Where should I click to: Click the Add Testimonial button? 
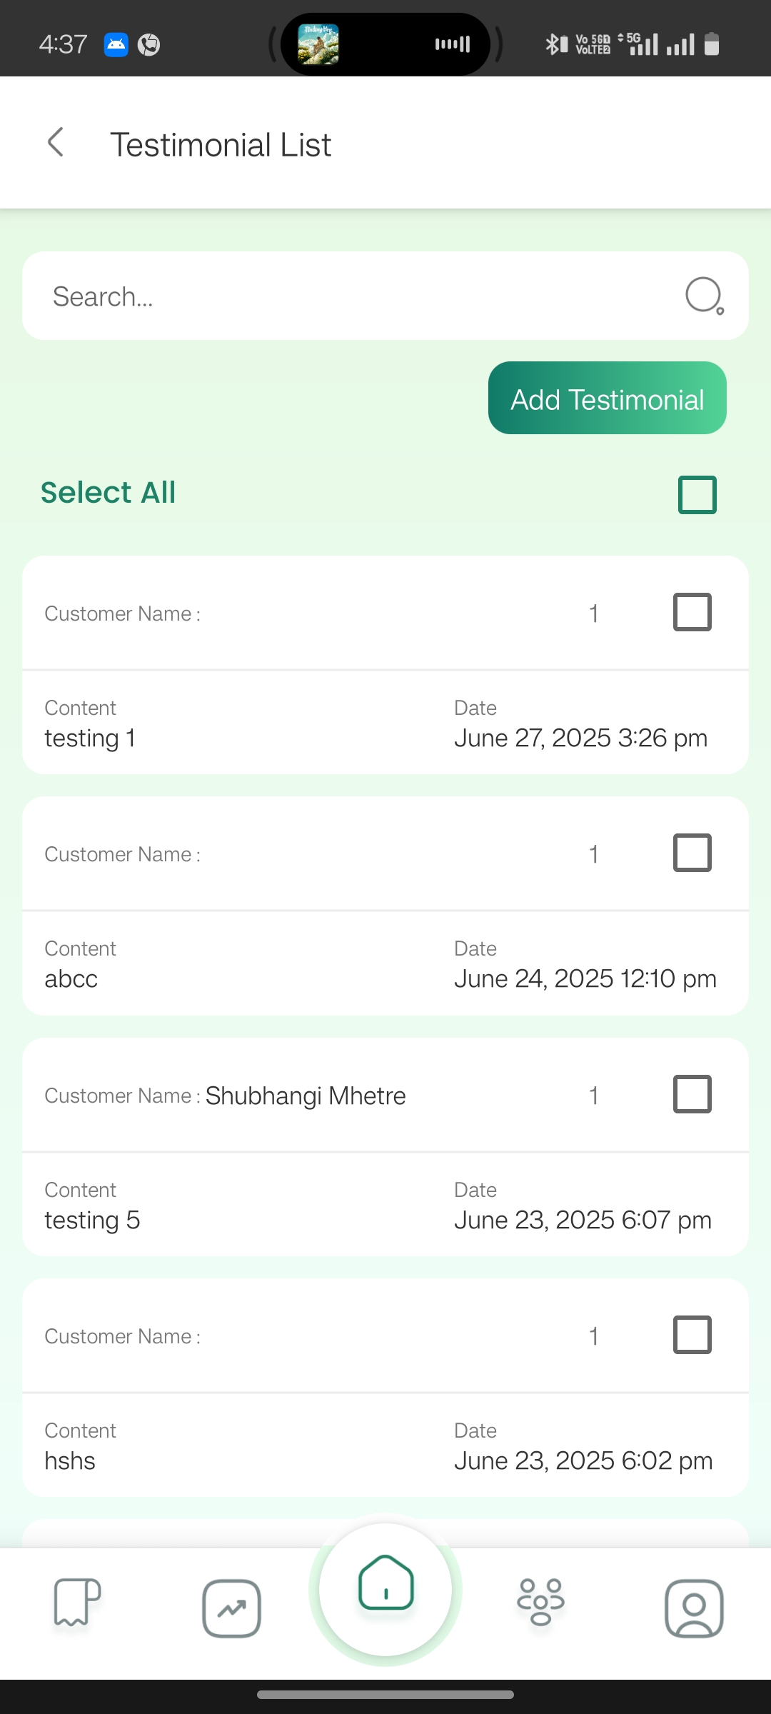pos(608,398)
